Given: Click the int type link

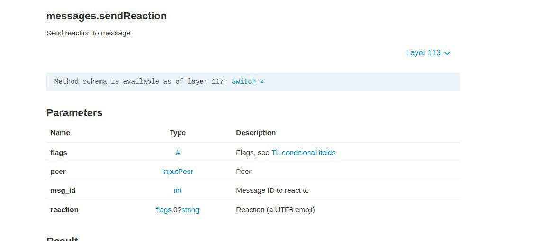Looking at the screenshot, I should 178,190.
